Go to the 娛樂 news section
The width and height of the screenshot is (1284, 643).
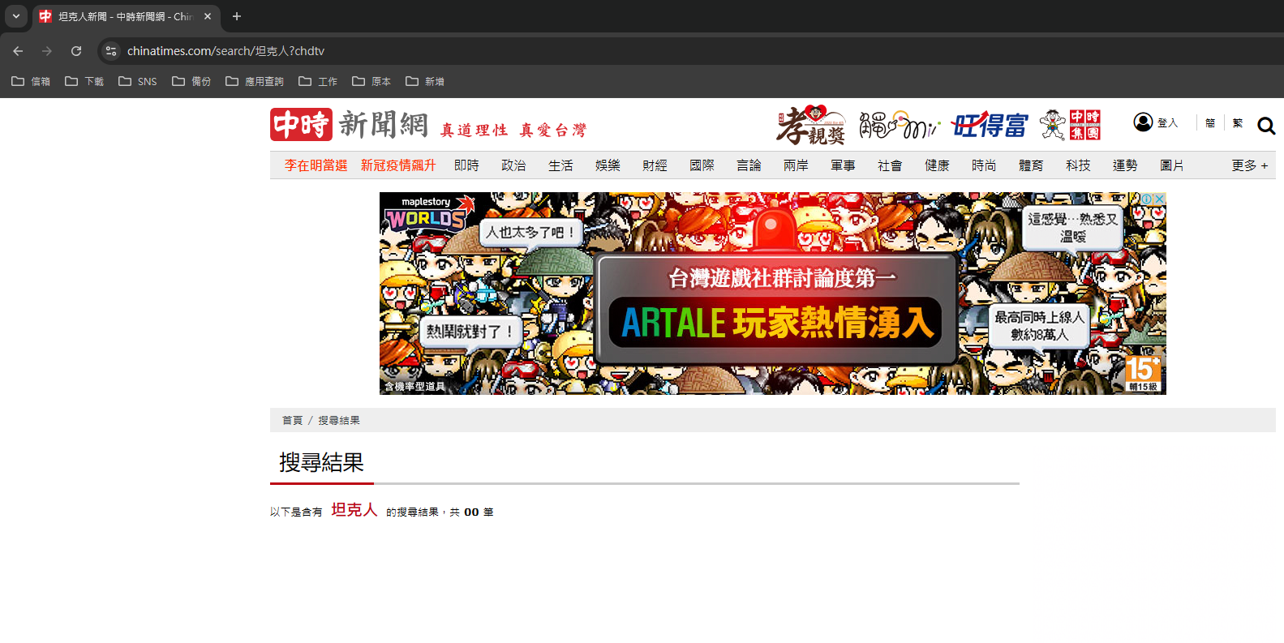coord(608,165)
